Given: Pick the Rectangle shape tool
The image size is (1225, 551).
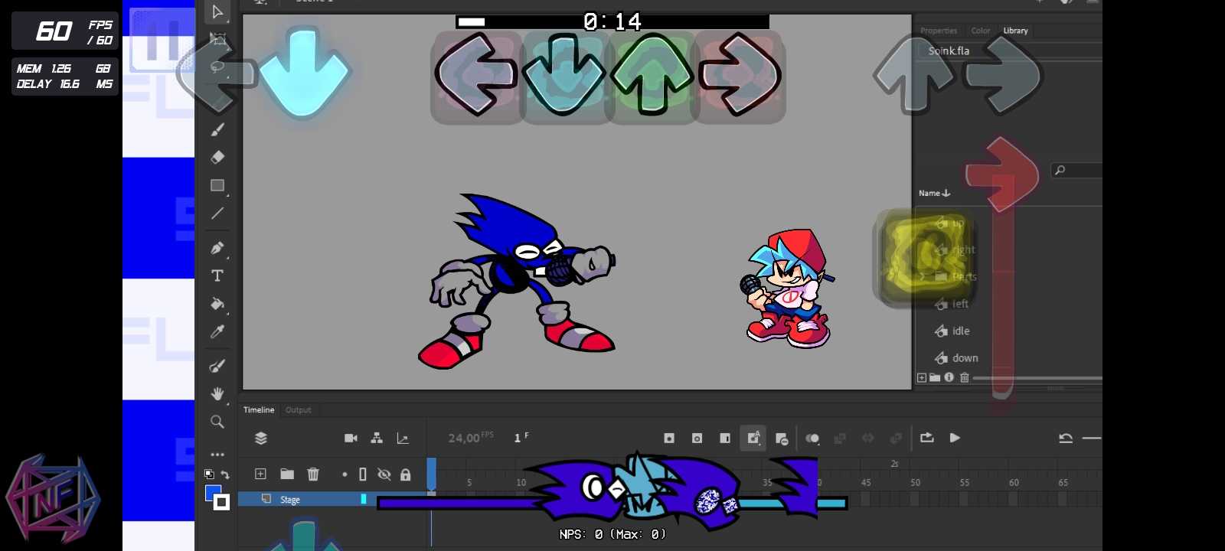Looking at the screenshot, I should point(217,185).
